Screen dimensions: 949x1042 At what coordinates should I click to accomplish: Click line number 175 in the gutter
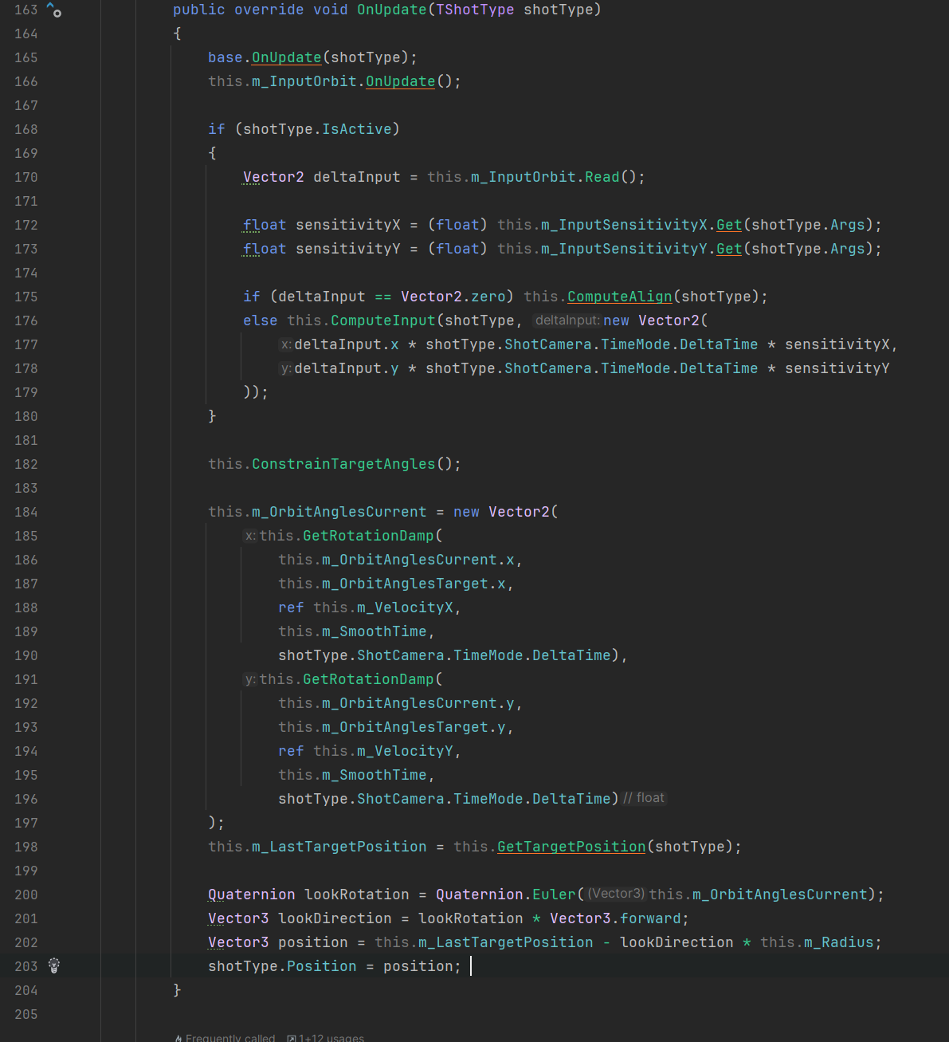[26, 297]
